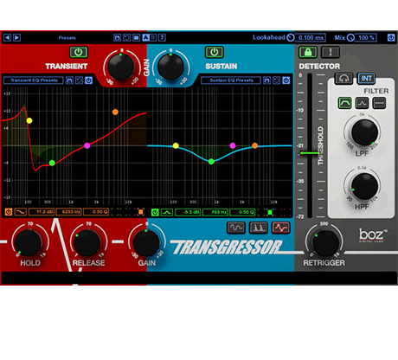Click the Lookahead 0.100 ms value field
The width and height of the screenshot is (398, 360).
[311, 37]
